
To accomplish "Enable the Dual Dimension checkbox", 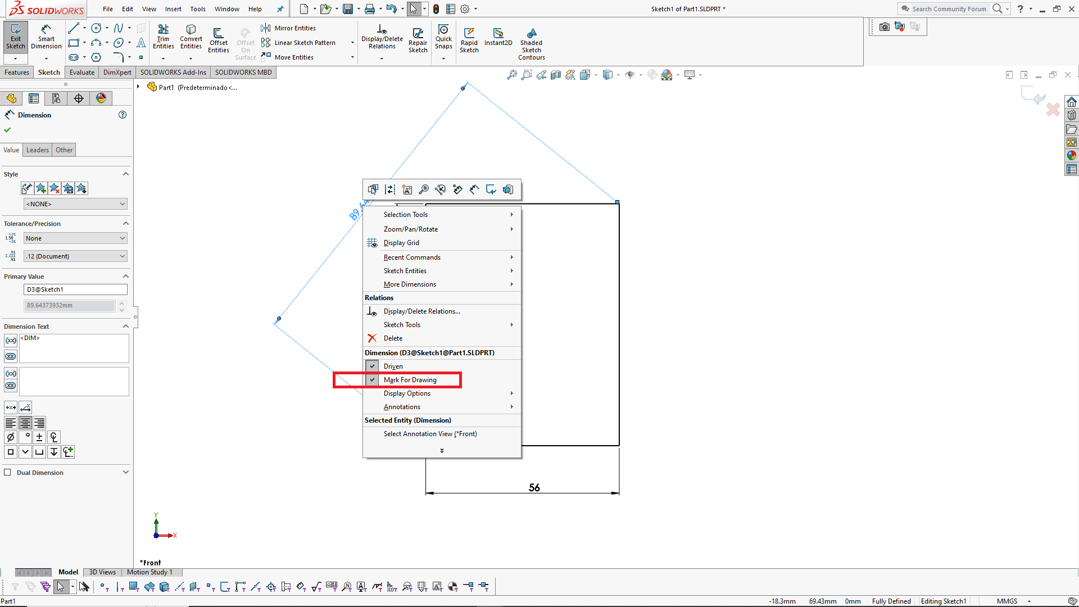I will pos(8,472).
